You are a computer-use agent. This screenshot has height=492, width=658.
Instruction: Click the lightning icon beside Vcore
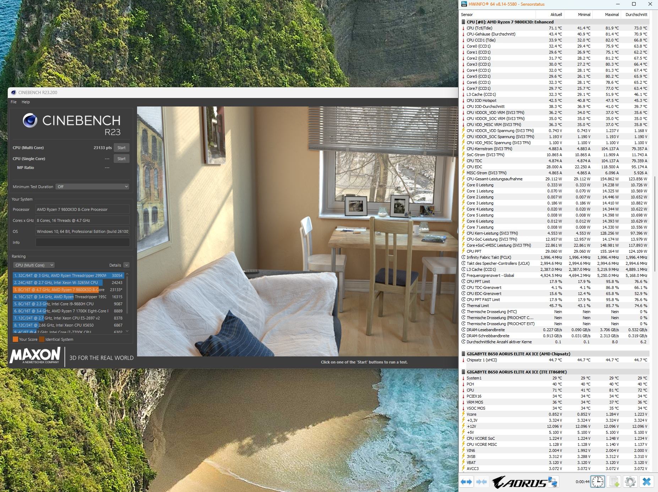click(x=463, y=414)
